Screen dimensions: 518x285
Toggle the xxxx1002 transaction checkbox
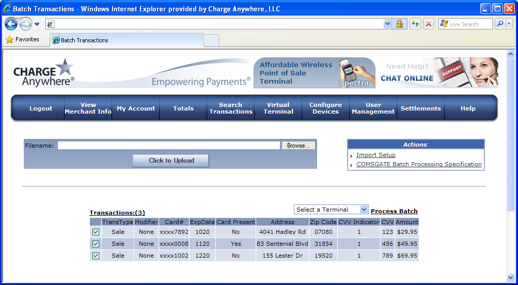tap(96, 256)
